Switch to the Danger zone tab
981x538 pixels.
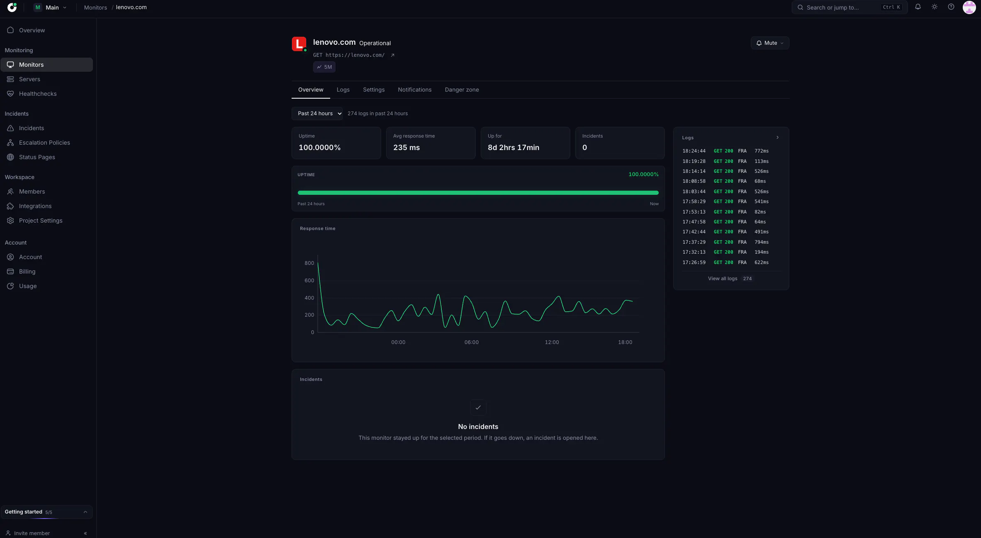462,90
